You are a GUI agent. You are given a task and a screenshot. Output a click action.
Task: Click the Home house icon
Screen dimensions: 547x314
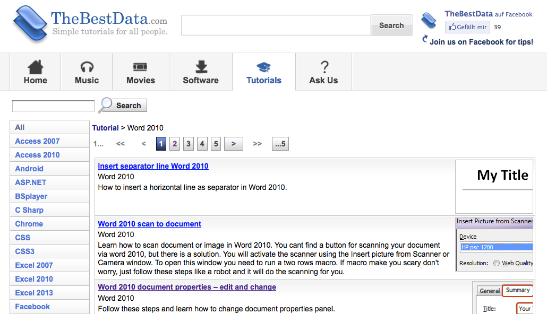click(x=35, y=67)
